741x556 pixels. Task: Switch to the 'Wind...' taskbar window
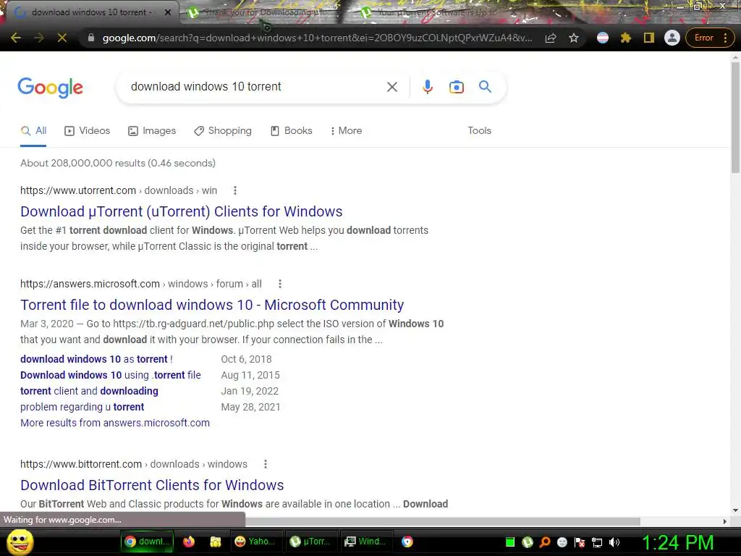tap(365, 542)
